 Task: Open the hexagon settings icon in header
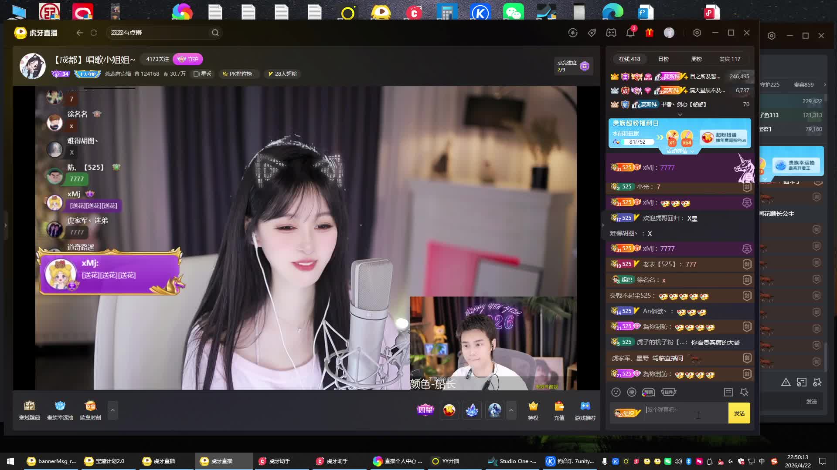coord(697,33)
